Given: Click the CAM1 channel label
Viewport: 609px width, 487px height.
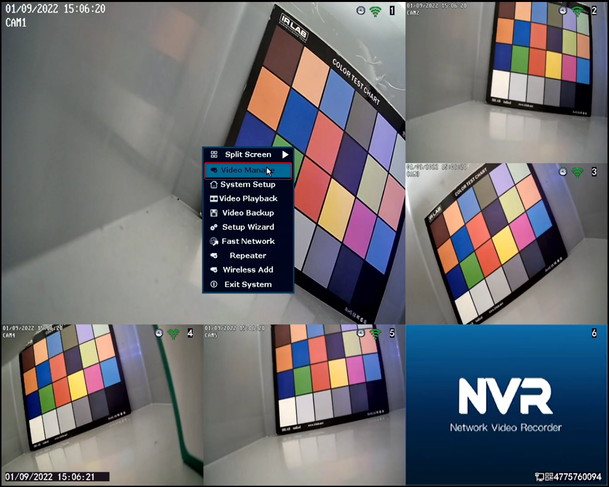Looking at the screenshot, I should click(x=16, y=23).
